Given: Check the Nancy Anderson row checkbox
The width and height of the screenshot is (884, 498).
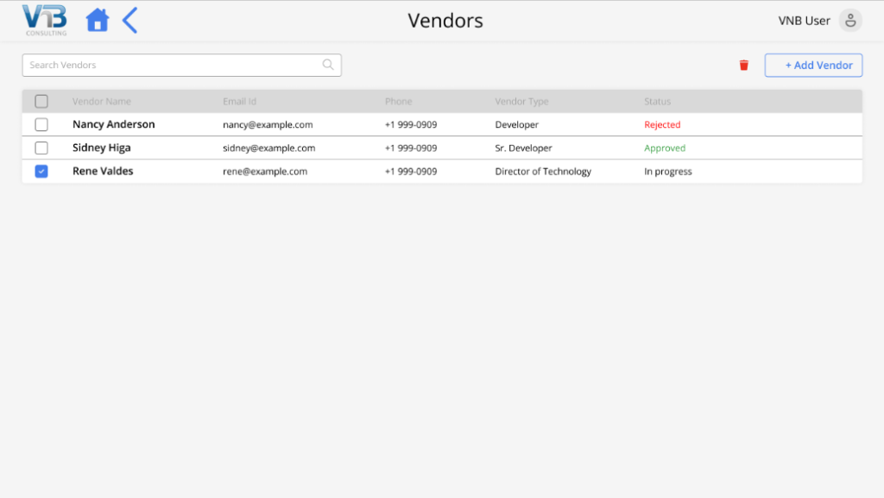Looking at the screenshot, I should tap(41, 124).
